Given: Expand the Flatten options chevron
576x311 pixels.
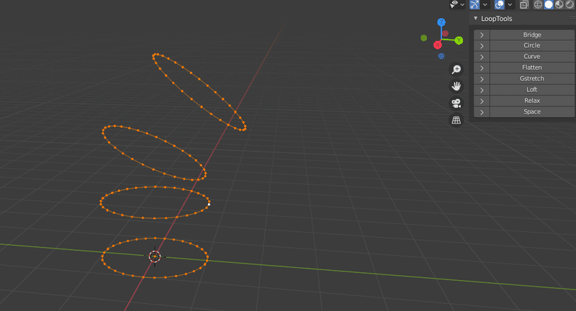Looking at the screenshot, I should click(482, 68).
